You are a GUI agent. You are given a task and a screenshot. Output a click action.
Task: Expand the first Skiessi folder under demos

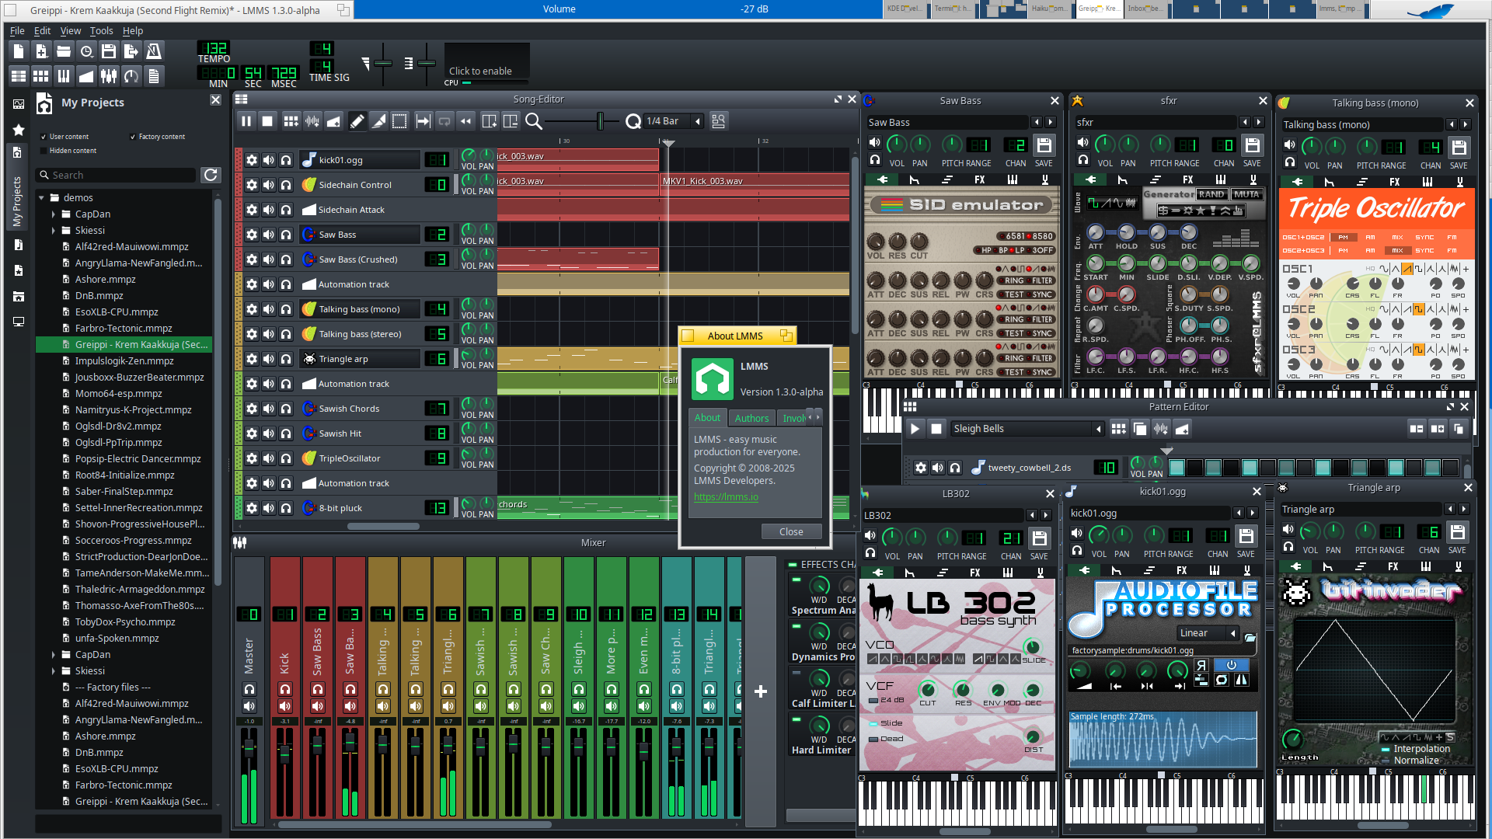pos(54,231)
